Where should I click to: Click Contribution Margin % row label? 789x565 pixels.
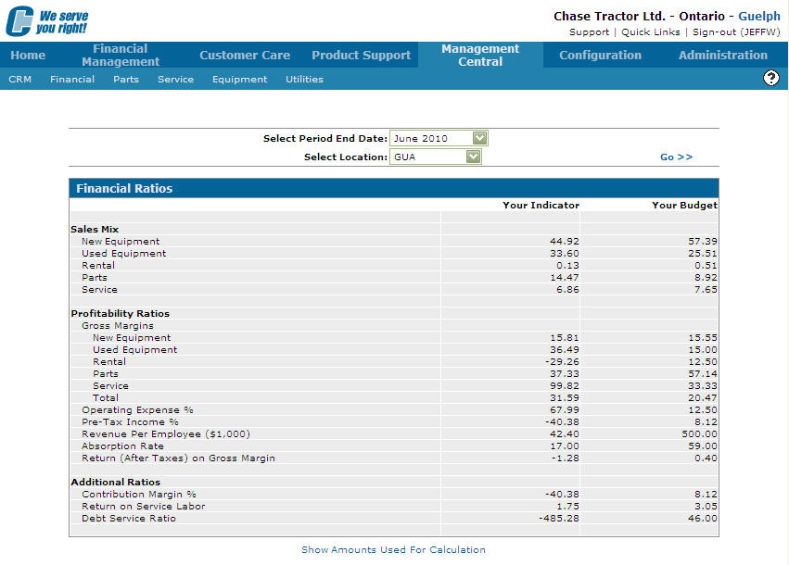pyautogui.click(x=139, y=495)
